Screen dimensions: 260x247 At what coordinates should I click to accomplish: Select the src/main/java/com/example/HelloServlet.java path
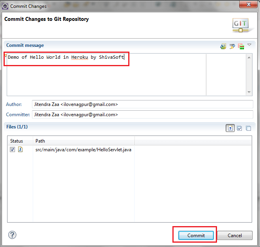(83, 150)
